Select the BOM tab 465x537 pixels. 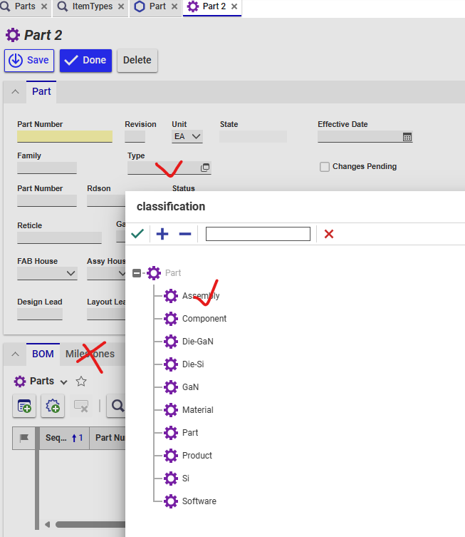(x=43, y=354)
